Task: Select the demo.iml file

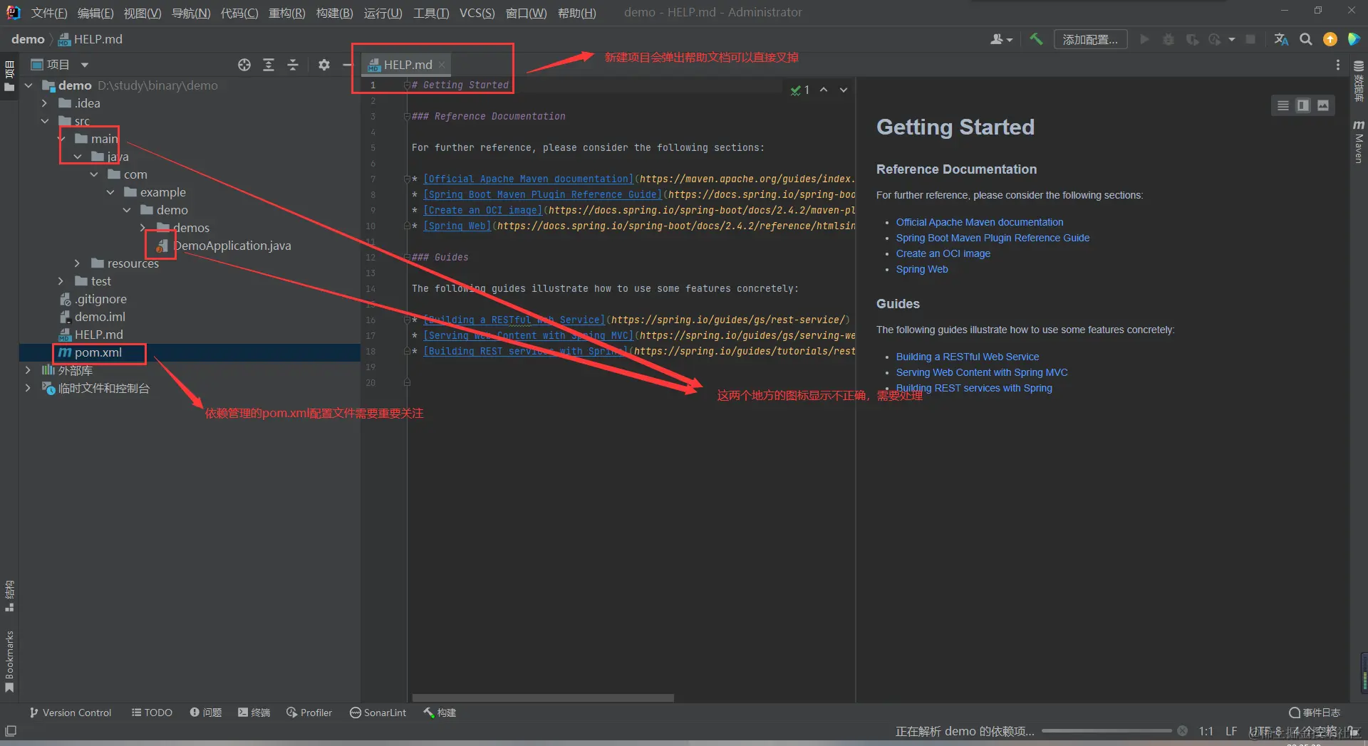Action: click(93, 317)
